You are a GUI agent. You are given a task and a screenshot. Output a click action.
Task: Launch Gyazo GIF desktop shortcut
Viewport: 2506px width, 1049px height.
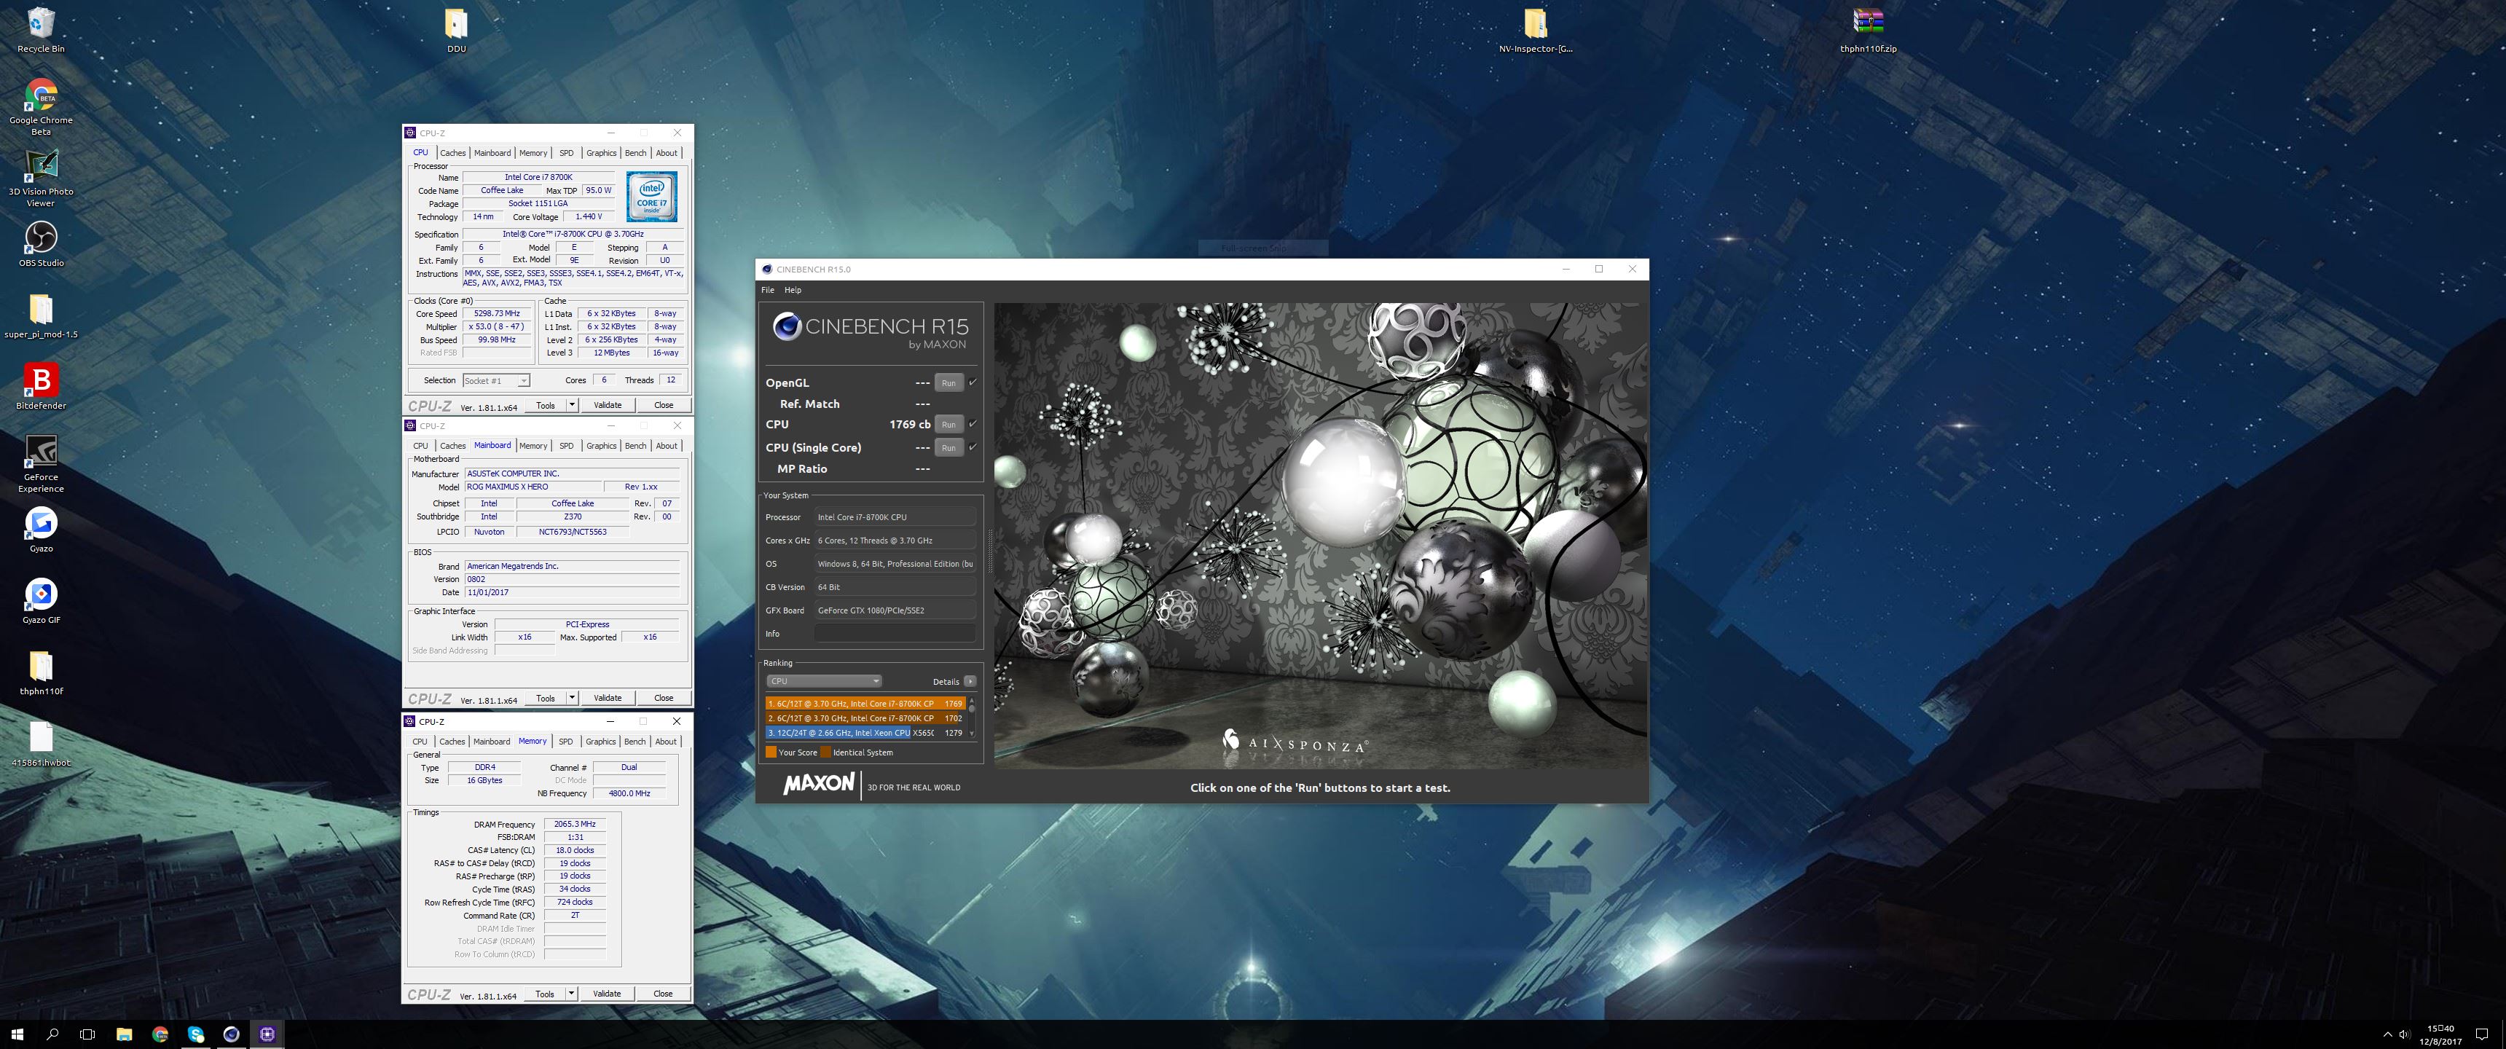(x=41, y=600)
